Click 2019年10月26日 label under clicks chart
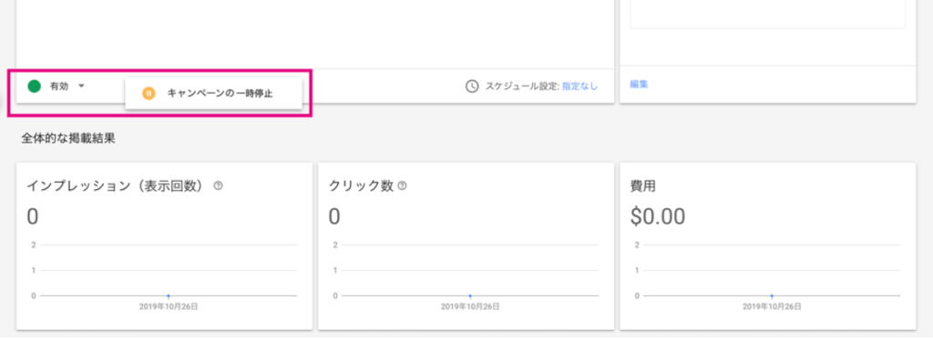933x339 pixels. point(470,307)
